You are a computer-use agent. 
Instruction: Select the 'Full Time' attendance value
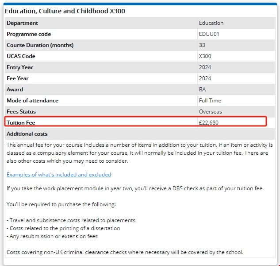pyautogui.click(x=210, y=101)
